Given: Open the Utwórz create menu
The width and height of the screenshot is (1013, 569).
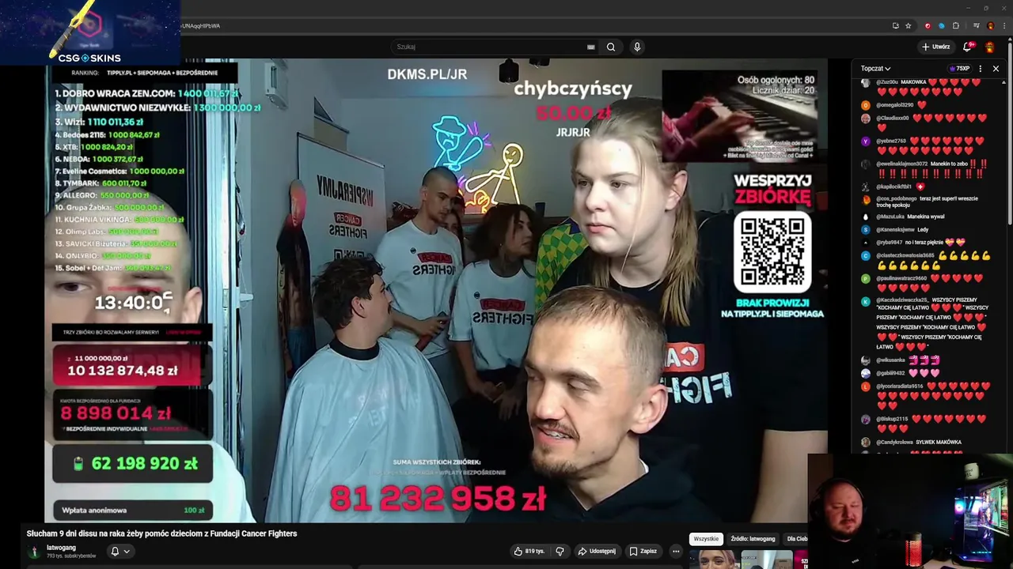Looking at the screenshot, I should tap(935, 47).
